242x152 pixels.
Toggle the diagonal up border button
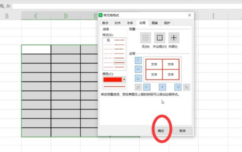coord(138,87)
